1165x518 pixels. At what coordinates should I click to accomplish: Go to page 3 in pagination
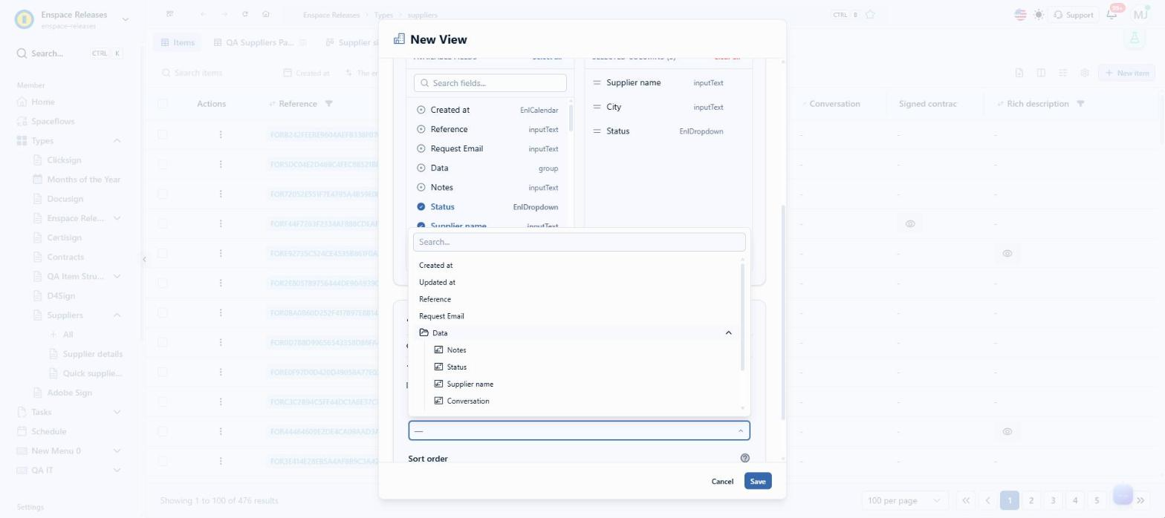click(1053, 500)
